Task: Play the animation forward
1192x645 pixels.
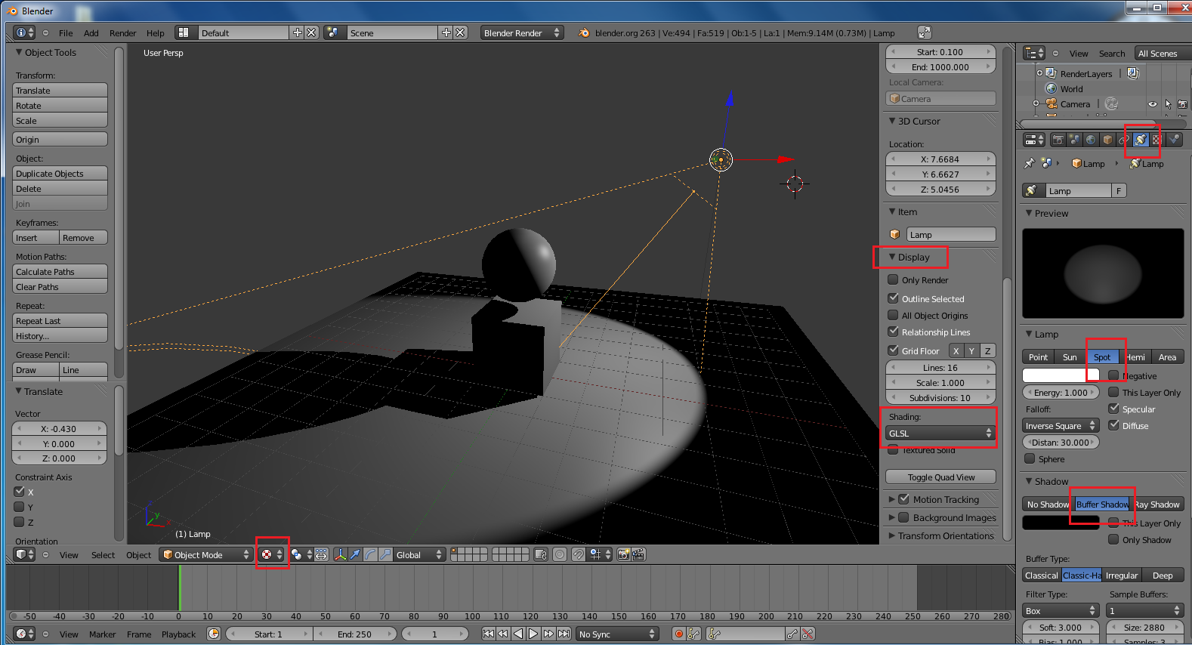Action: click(533, 634)
